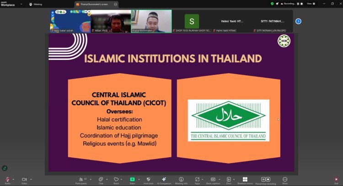Click the red End meeting button
This screenshot has height=186, width=343.
coord(336,181)
